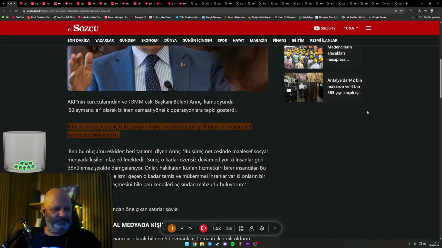
Task: Go back to previous page
Action: click(x=4, y=11)
